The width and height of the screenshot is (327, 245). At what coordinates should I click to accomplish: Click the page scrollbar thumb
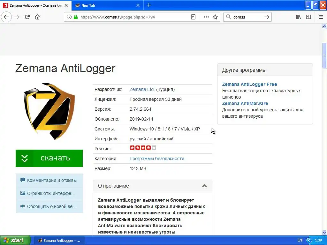click(x=324, y=56)
